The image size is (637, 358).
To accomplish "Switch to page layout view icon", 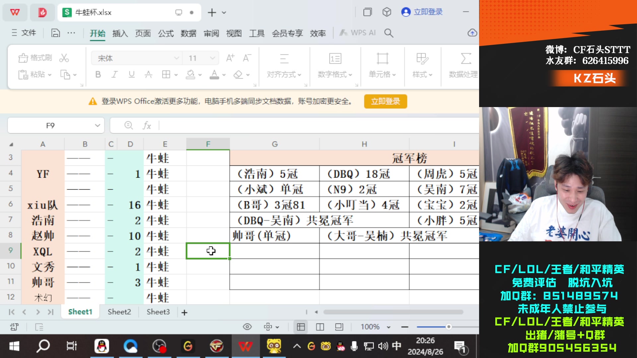I will tap(320, 327).
